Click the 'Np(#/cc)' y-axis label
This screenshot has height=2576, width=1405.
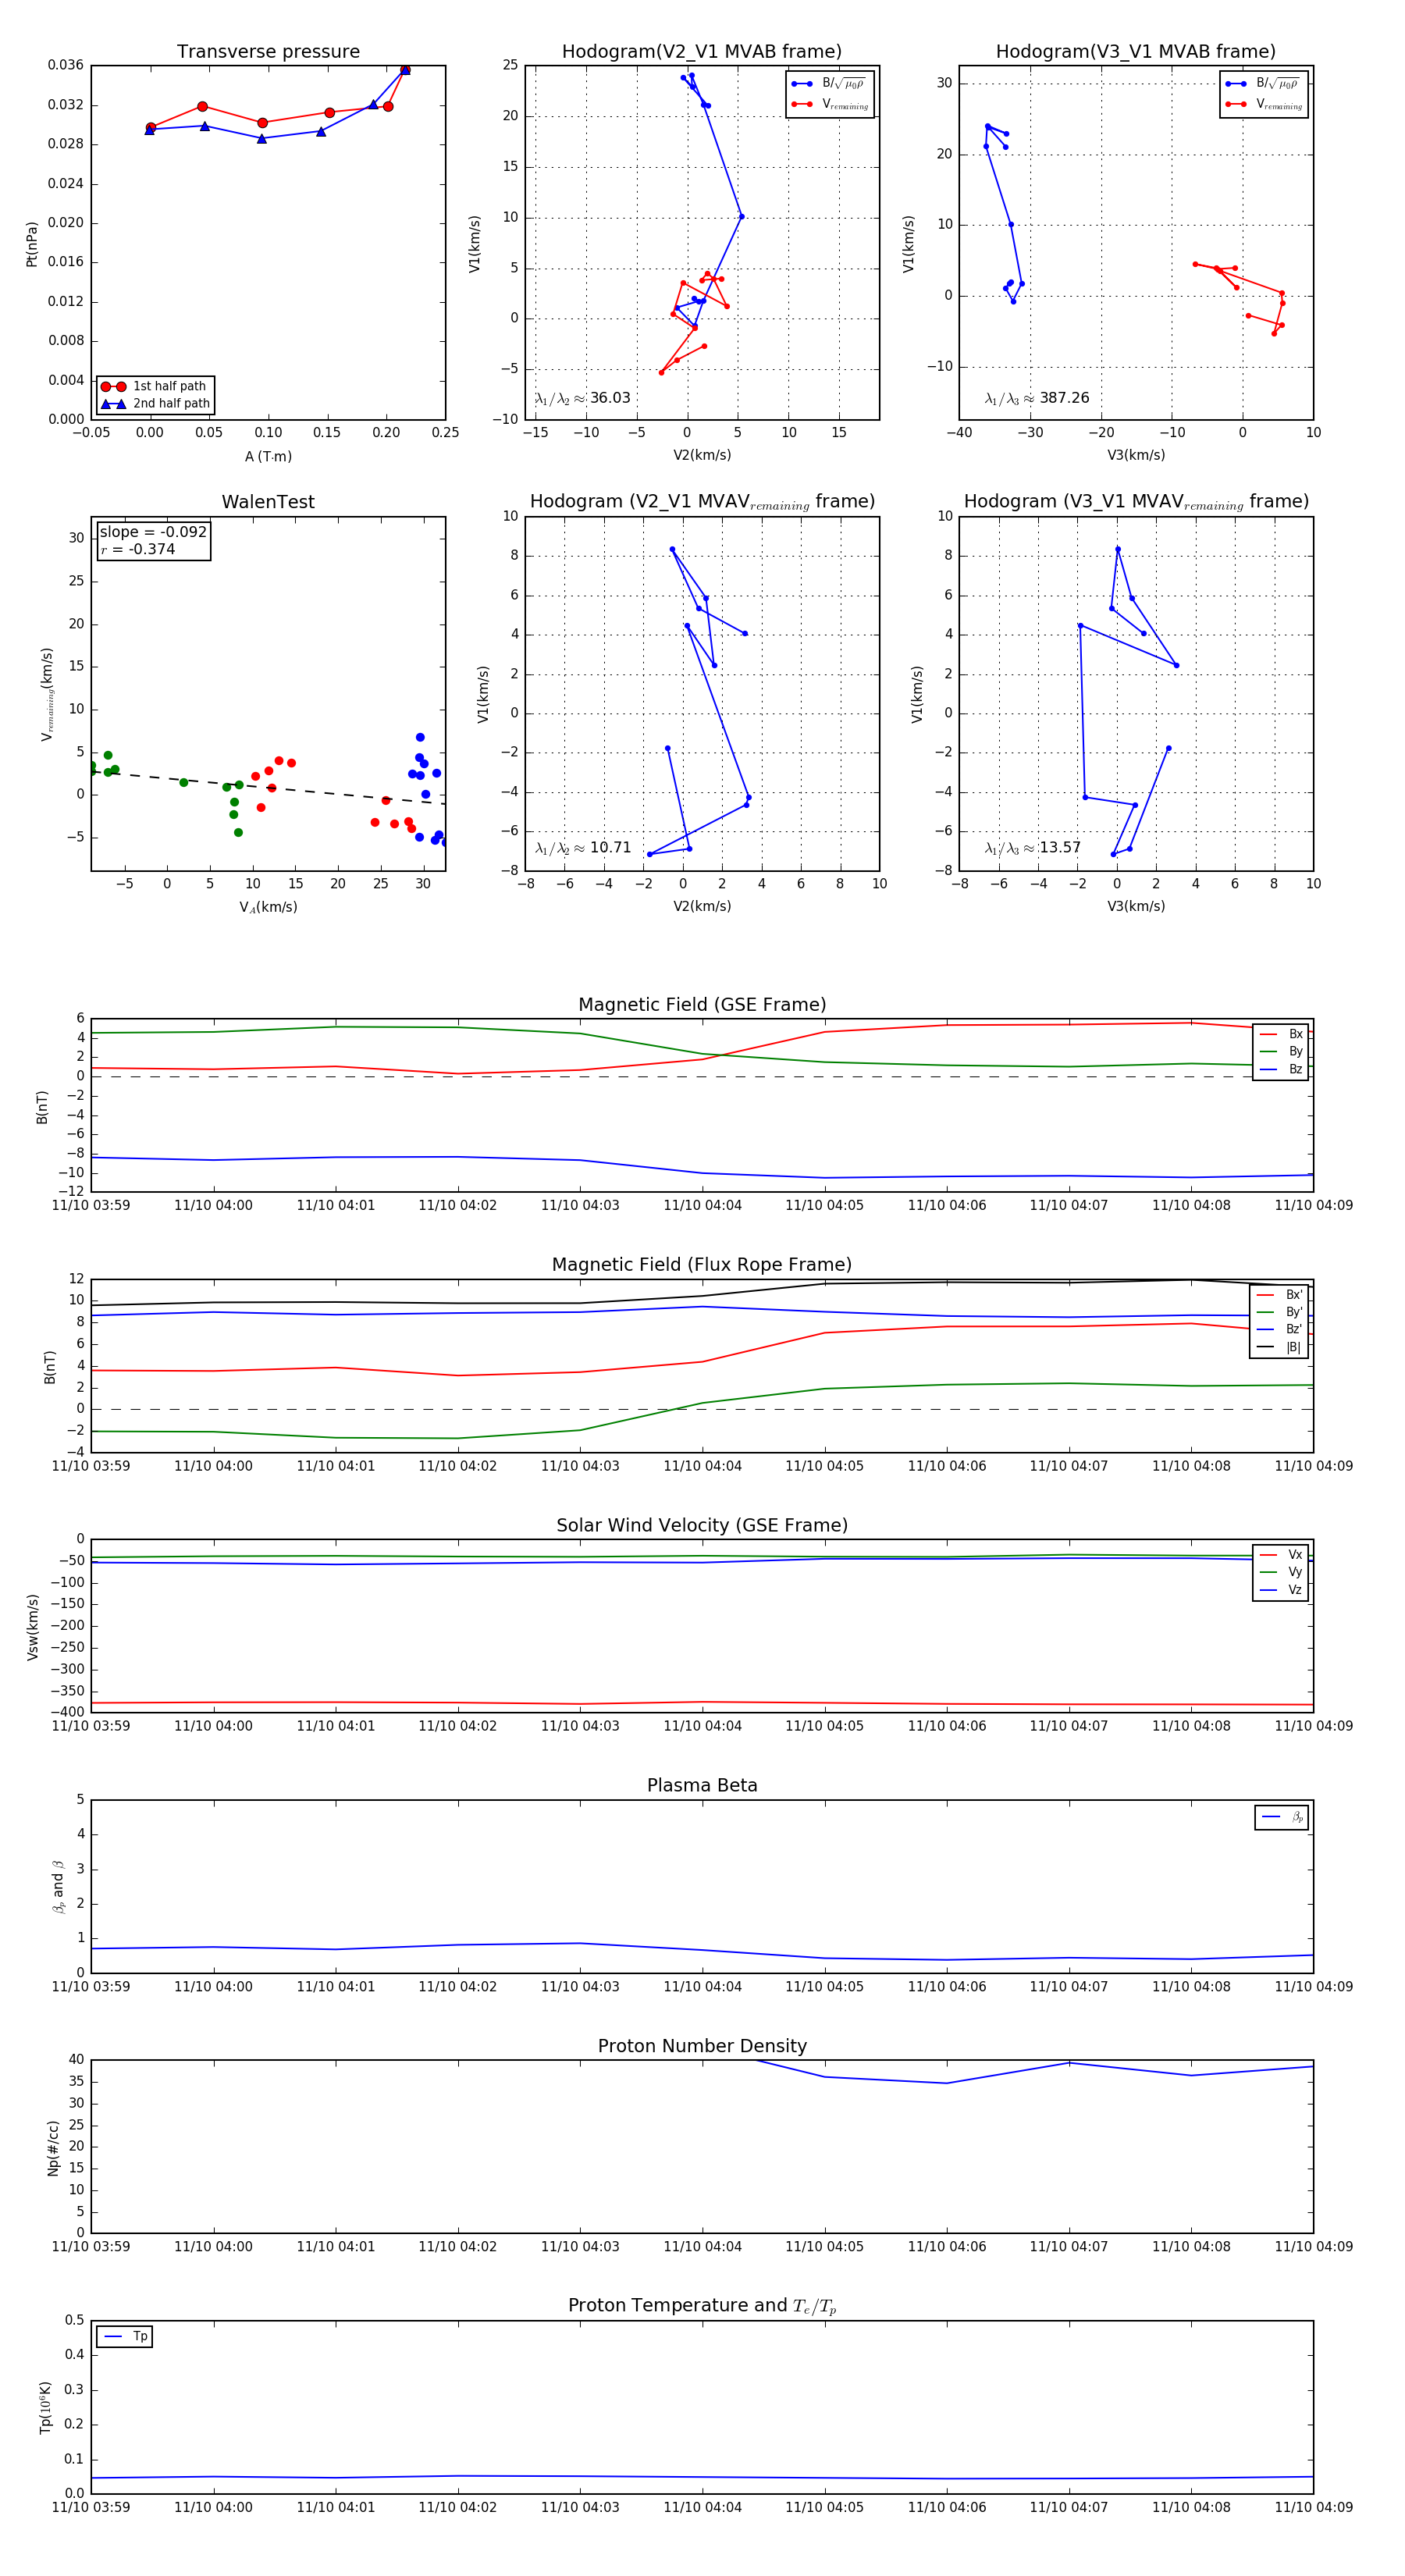[x=53, y=2147]
